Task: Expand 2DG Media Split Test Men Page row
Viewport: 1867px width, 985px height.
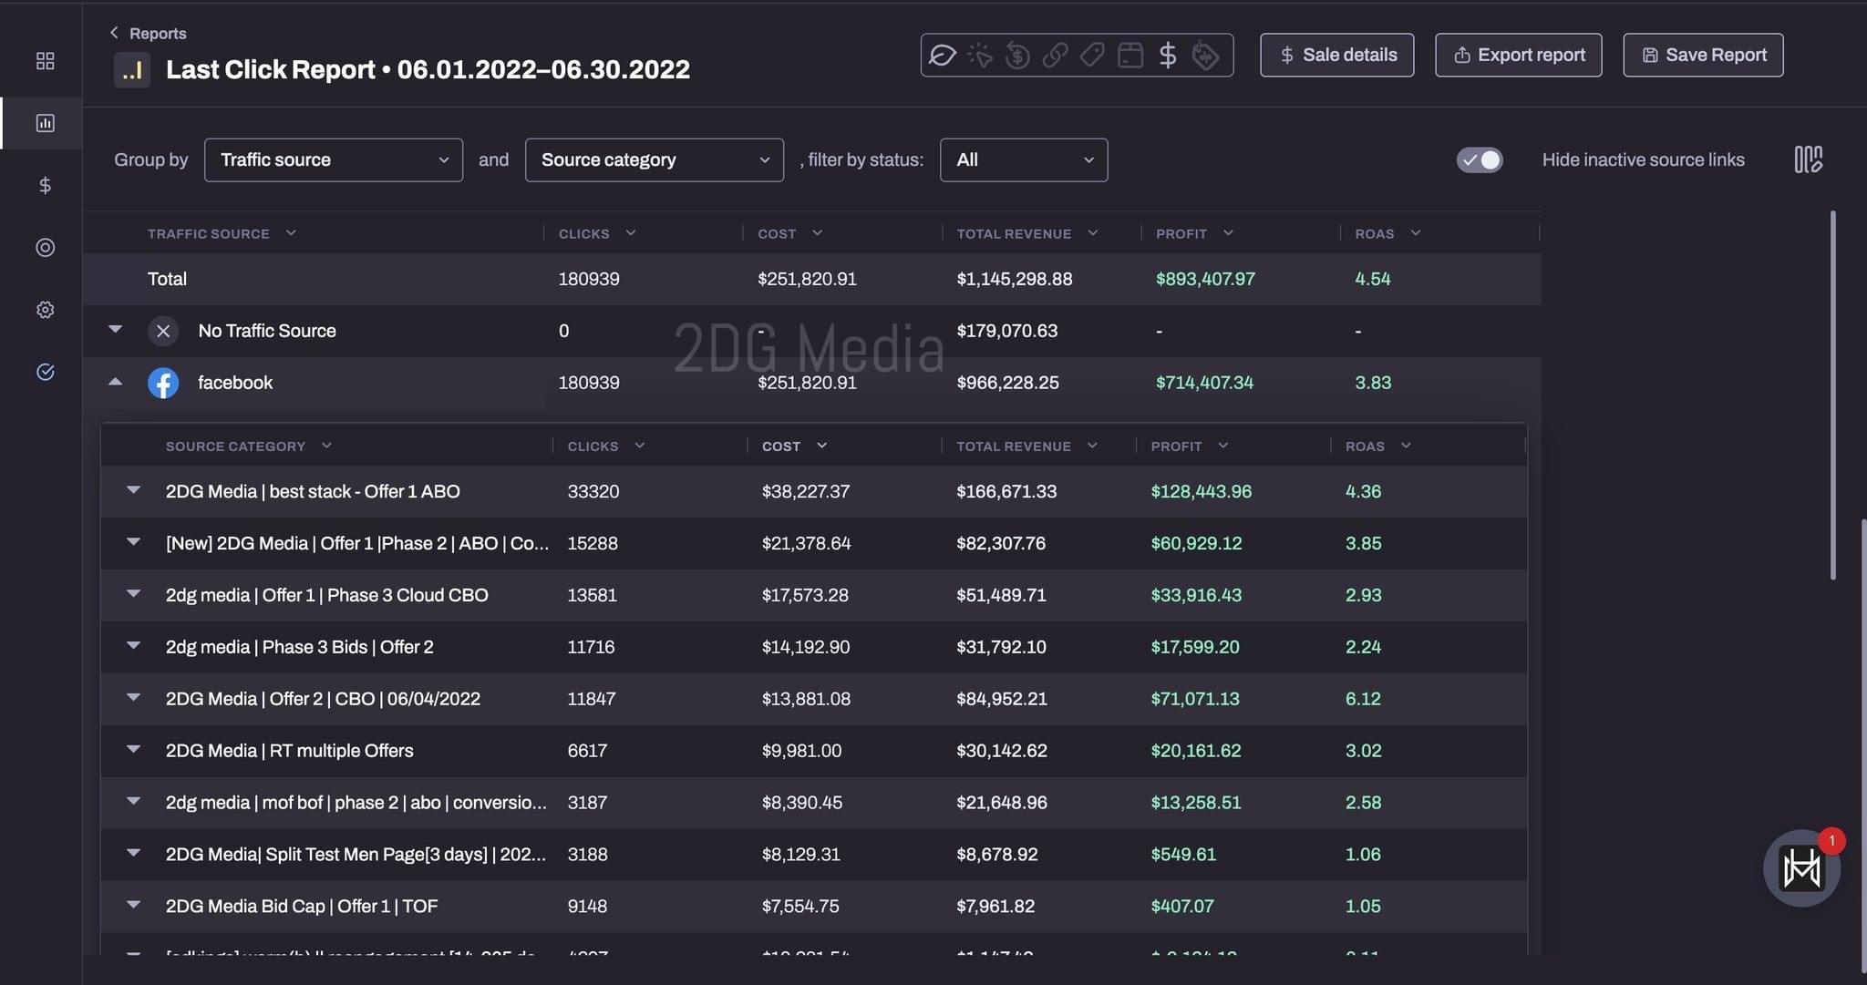Action: click(x=133, y=854)
